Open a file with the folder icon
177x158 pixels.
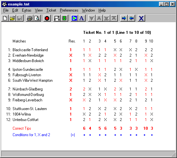12,18
